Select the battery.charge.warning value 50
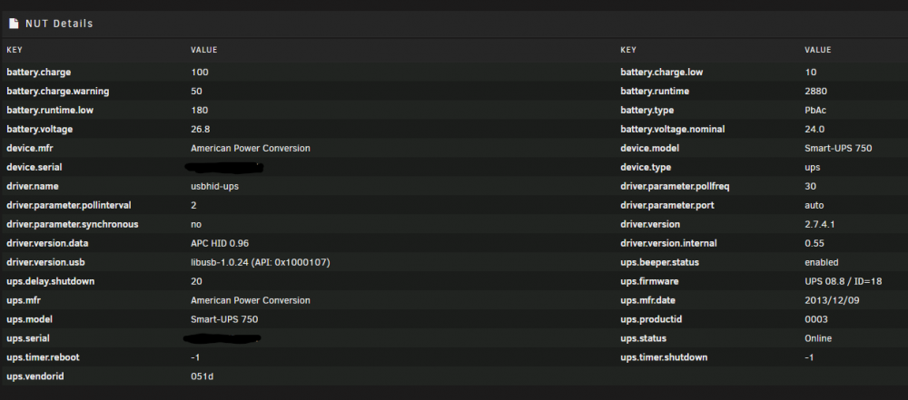This screenshot has height=400, width=908. (196, 92)
